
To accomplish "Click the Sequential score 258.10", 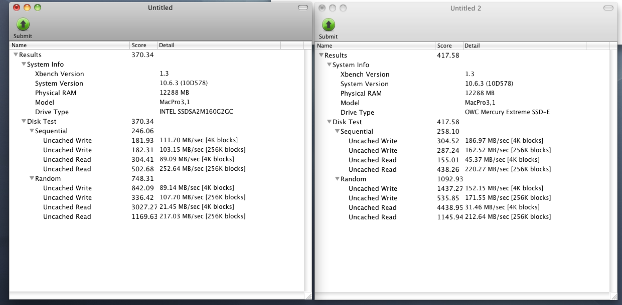I will [448, 131].
